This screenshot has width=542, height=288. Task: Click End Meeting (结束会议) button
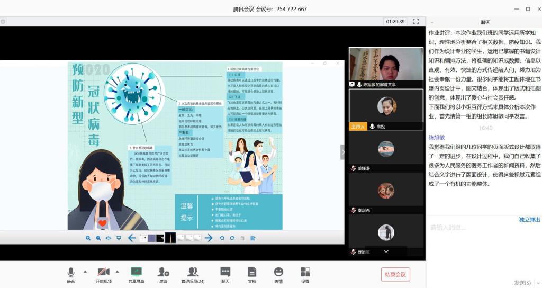395,274
